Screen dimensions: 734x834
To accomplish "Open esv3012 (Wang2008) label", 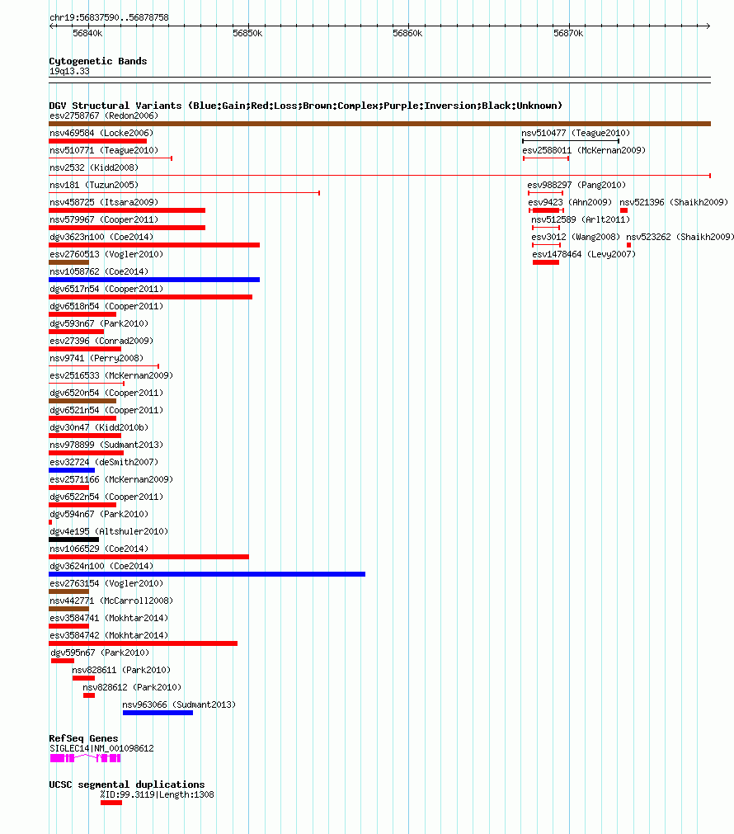I will click(576, 237).
